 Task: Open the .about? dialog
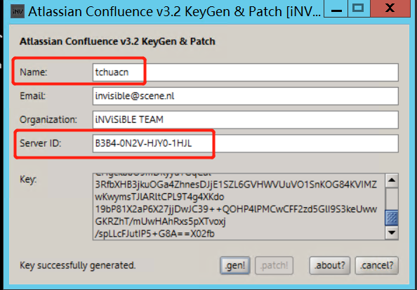pyautogui.click(x=330, y=265)
